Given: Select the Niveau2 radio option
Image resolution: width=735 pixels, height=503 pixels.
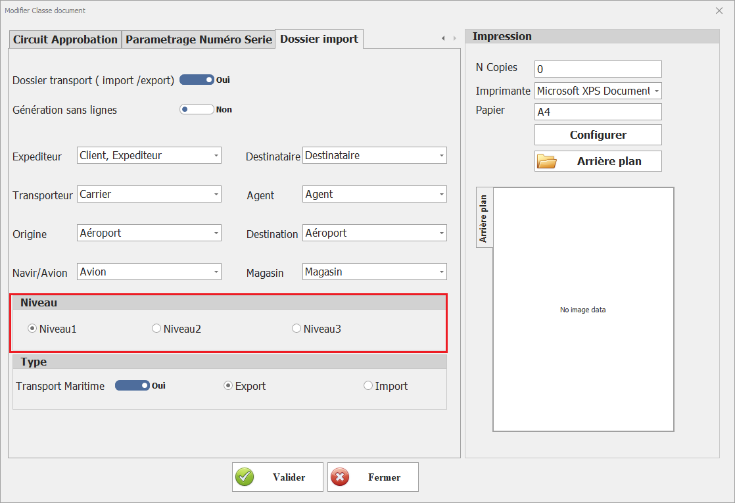Looking at the screenshot, I should (x=156, y=329).
